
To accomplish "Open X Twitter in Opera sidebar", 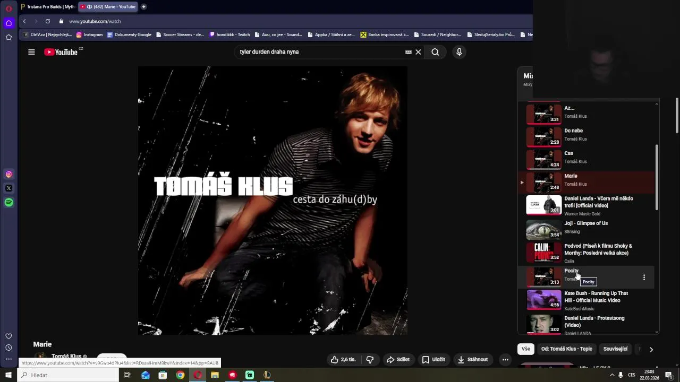I will pos(8,188).
